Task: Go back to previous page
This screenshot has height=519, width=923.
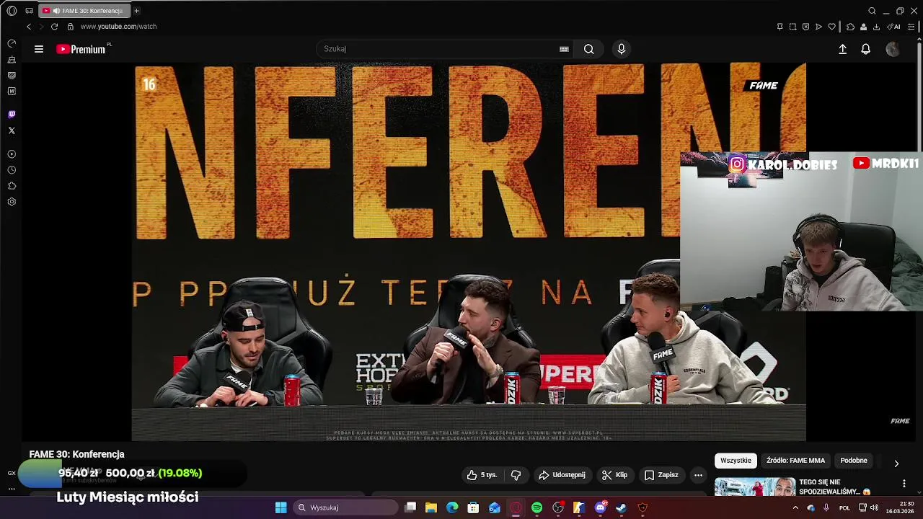Action: tap(29, 27)
